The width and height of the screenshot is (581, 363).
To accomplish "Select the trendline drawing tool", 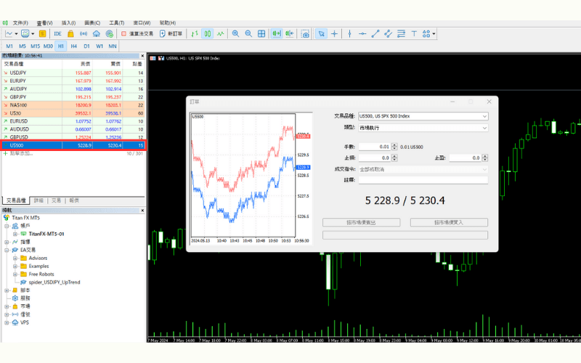I will click(x=375, y=33).
